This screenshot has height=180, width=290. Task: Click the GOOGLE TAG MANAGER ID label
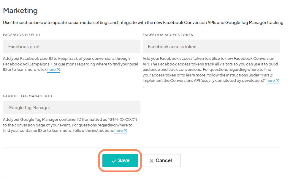pos(27,96)
